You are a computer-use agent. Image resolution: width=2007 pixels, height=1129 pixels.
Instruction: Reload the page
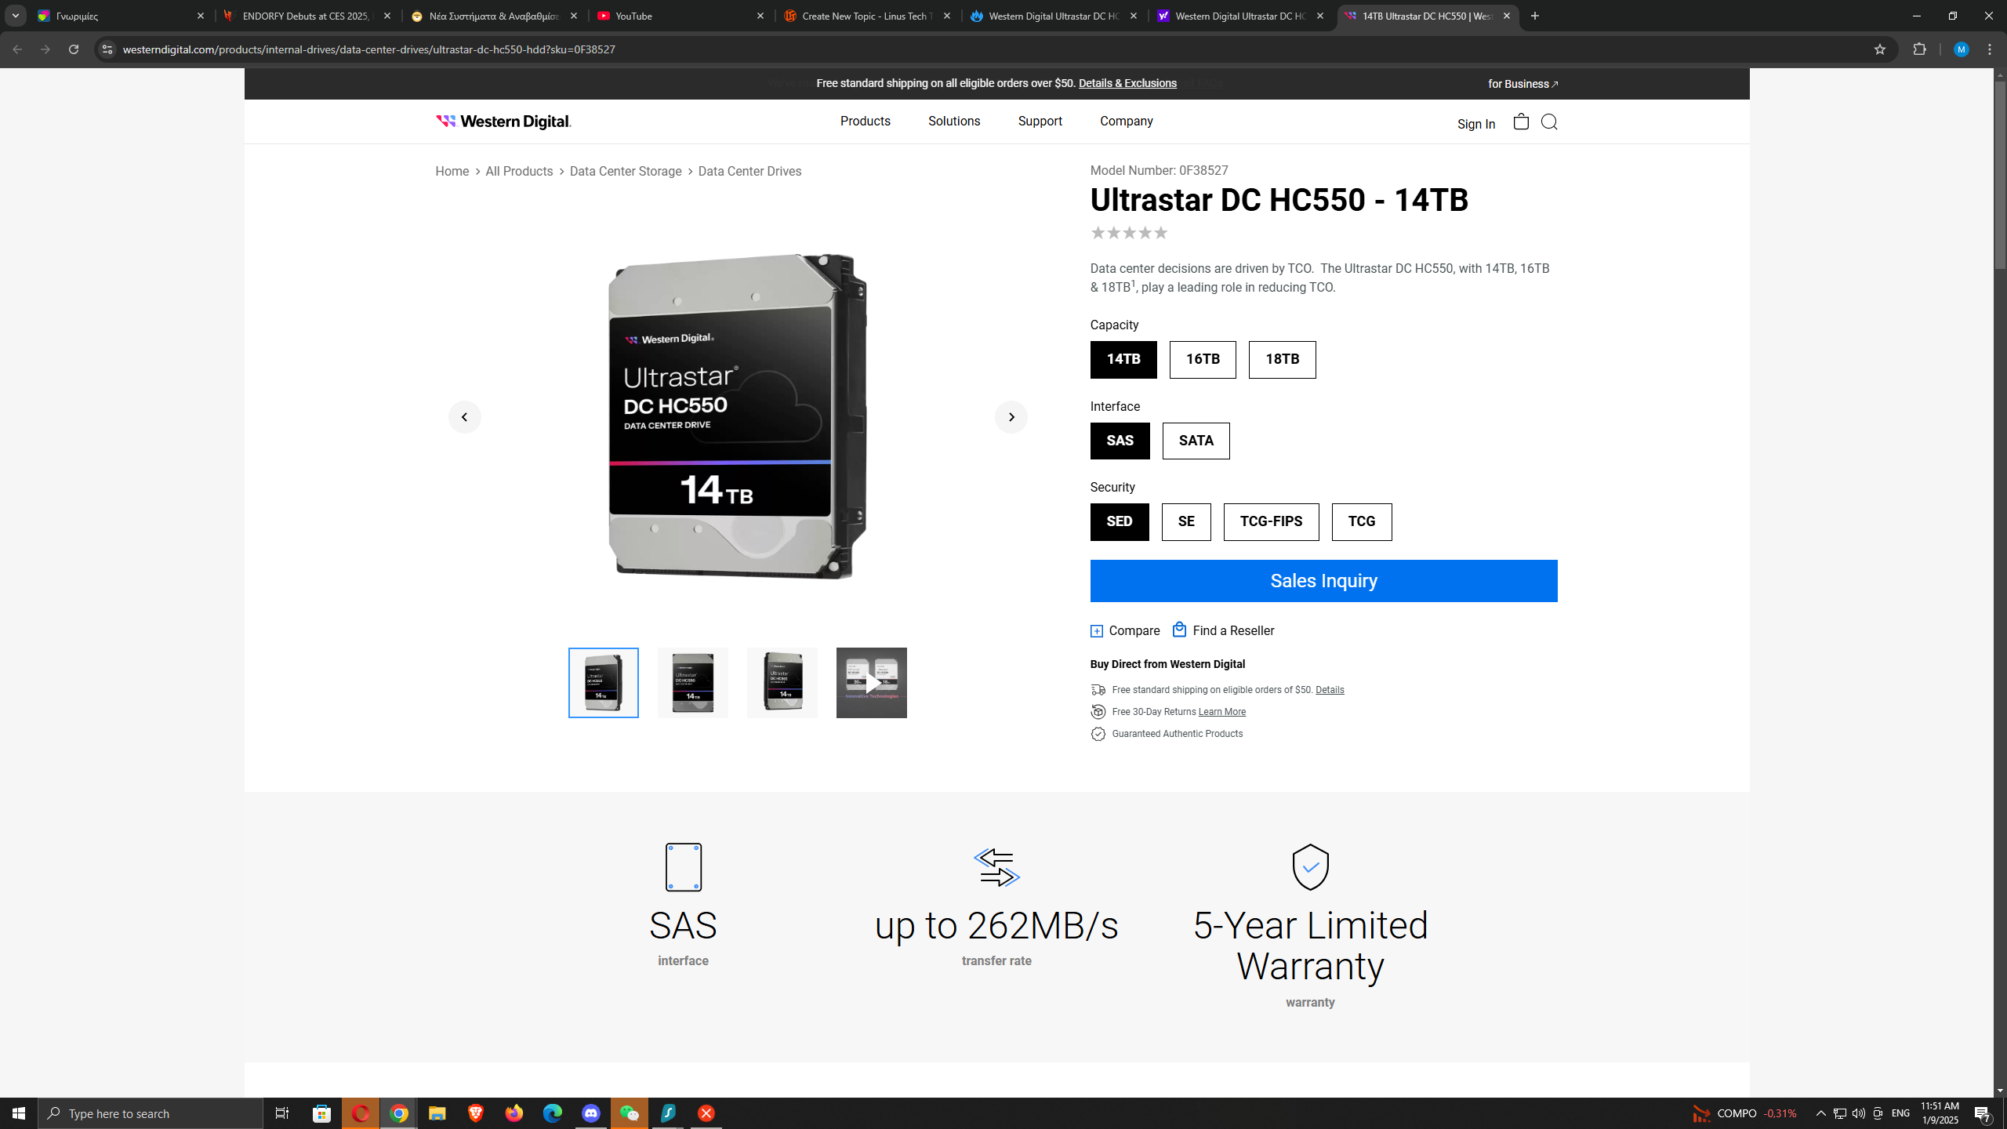(74, 49)
